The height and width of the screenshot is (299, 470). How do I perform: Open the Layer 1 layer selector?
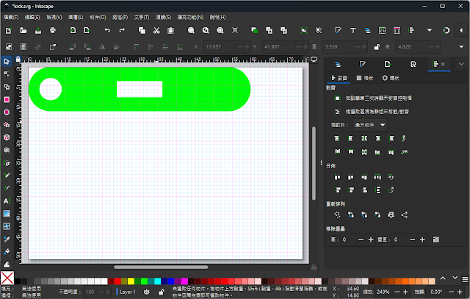click(126, 292)
